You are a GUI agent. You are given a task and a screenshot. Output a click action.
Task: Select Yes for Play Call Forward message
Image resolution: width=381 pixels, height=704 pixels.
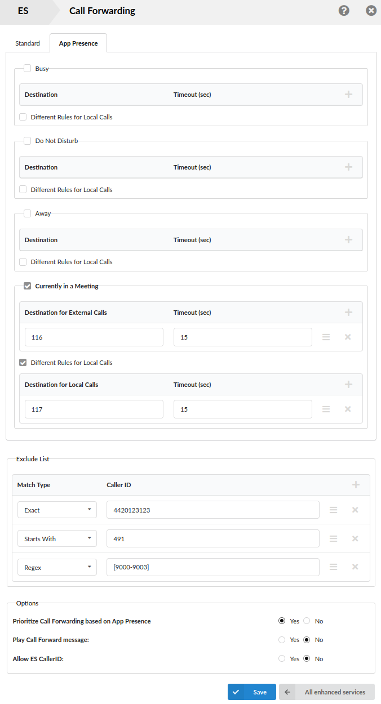coord(282,640)
